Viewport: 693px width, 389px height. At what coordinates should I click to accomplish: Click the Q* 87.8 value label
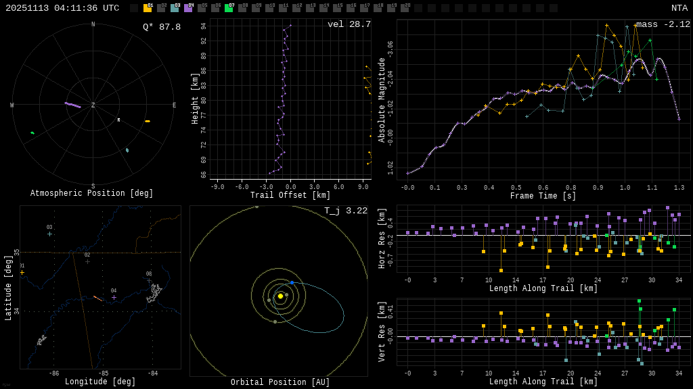[162, 27]
